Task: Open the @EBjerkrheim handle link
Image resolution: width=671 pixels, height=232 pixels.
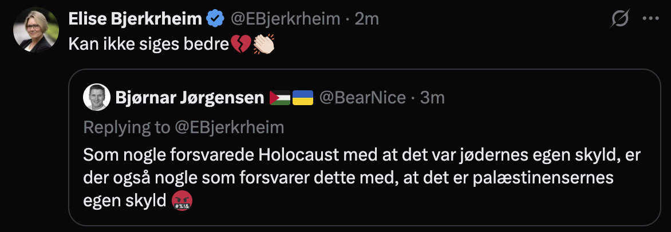Action: [285, 19]
